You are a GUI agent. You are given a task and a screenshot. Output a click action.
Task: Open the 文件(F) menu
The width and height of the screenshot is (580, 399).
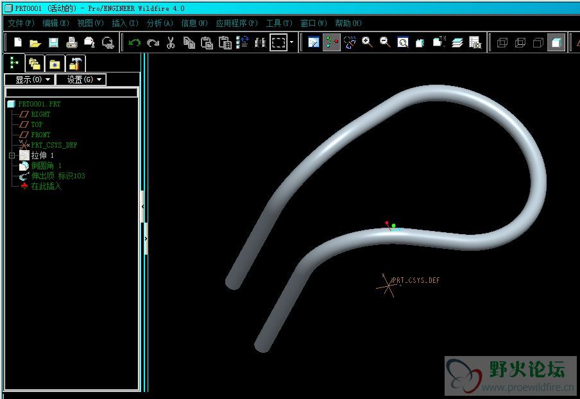point(21,23)
